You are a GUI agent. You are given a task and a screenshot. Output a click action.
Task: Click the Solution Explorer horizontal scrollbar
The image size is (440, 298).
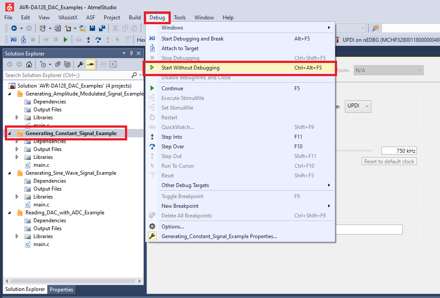pos(73,281)
